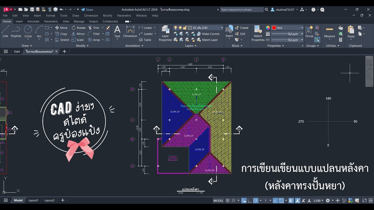Click Create block button
Screen dimensions: 374x210
tap(242, 28)
